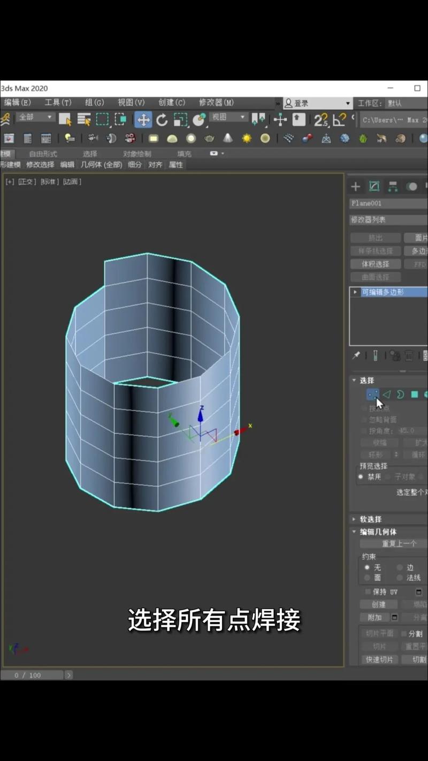Select 子对象 preview selection radio
The image size is (428, 761).
point(388,477)
